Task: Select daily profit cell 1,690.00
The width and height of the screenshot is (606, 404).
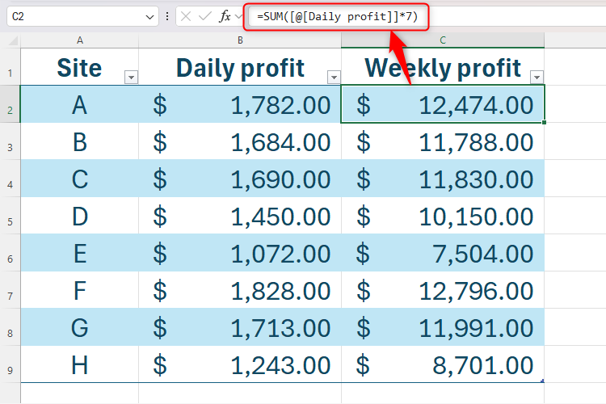Action: (240, 179)
